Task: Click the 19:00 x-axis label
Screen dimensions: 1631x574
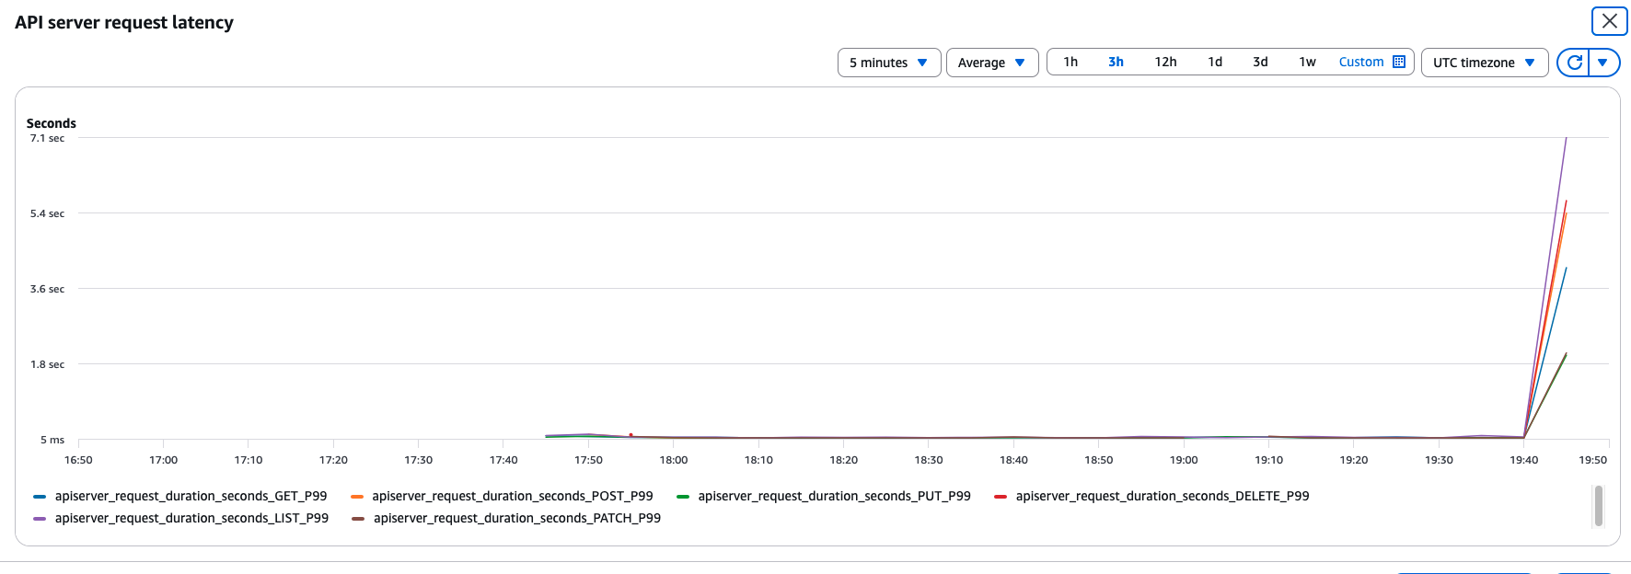Action: 1184,460
